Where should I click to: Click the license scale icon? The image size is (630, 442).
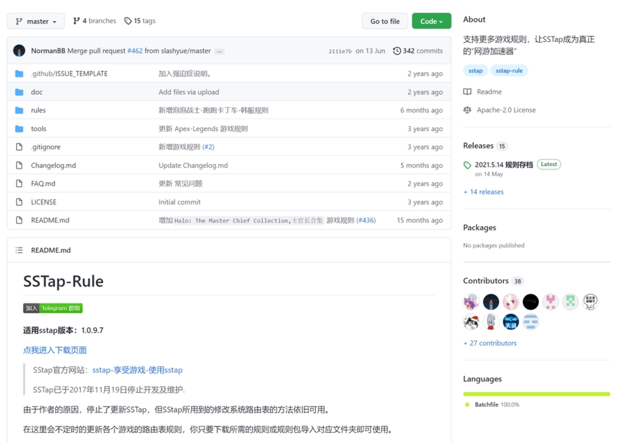pyautogui.click(x=468, y=110)
